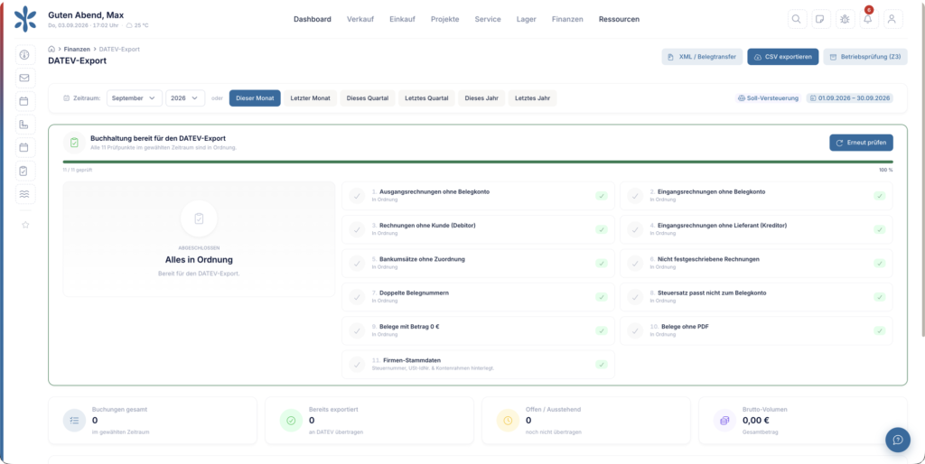
Task: Click the Finanzen breadcrumb link
Action: point(77,50)
